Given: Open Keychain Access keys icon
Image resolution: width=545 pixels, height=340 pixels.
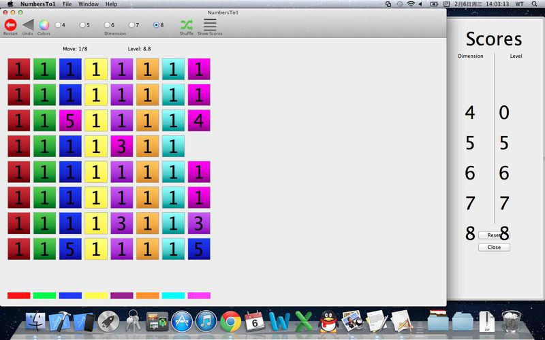Looking at the screenshot, I should point(133,321).
